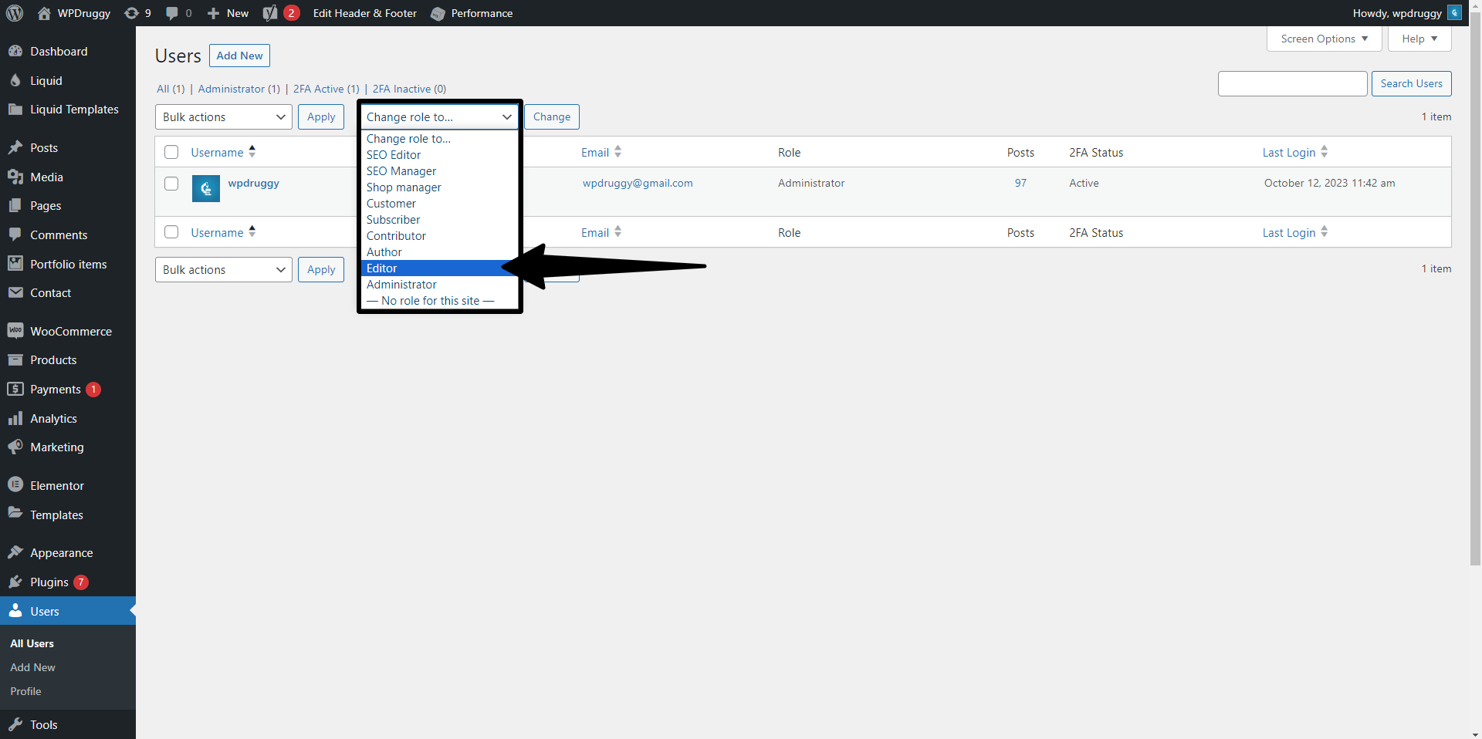Image resolution: width=1482 pixels, height=739 pixels.
Task: Click the Add New user button
Action: pyautogui.click(x=239, y=55)
